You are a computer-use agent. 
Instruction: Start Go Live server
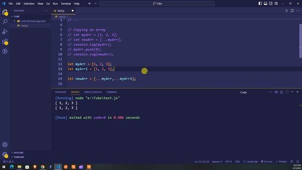(267, 161)
